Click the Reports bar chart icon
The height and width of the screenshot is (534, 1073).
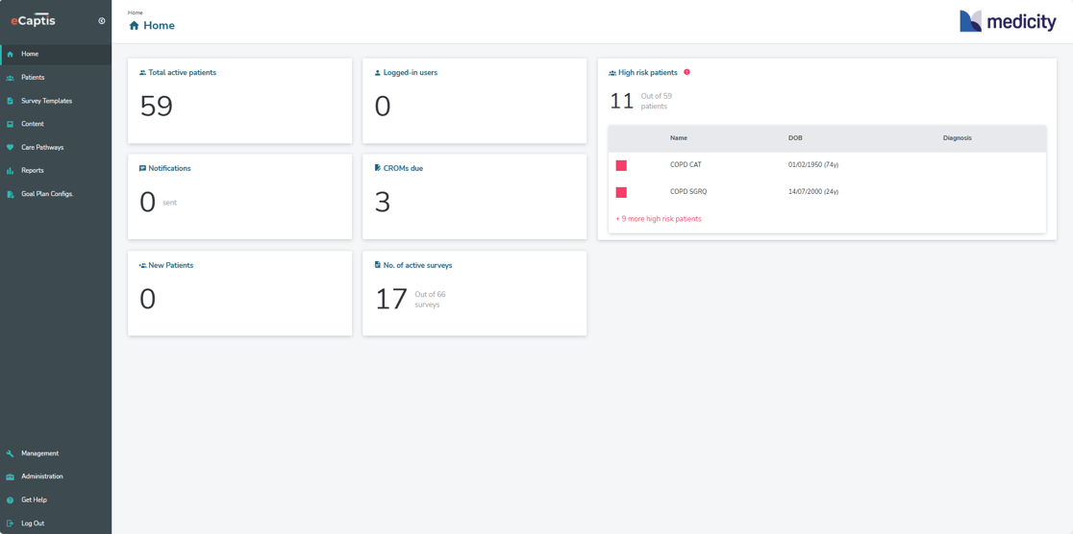click(11, 171)
